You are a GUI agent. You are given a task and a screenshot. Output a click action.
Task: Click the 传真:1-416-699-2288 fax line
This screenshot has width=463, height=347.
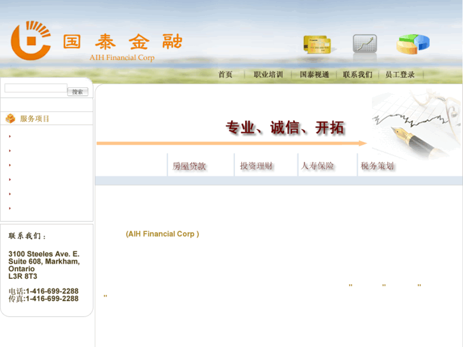pyautogui.click(x=43, y=299)
